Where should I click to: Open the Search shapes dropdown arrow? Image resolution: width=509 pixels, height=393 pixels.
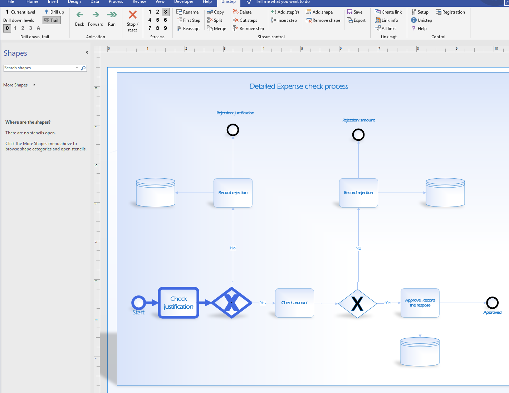point(77,68)
